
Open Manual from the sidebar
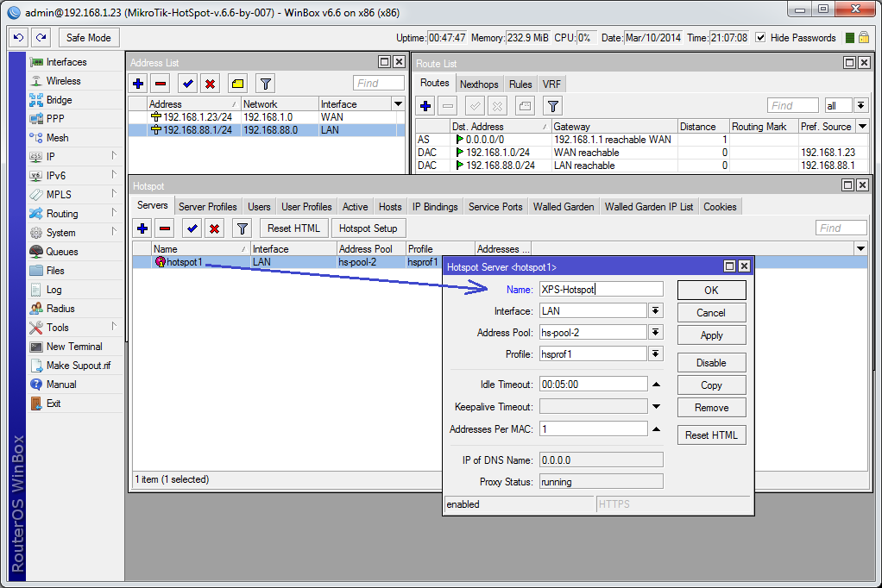click(x=61, y=385)
